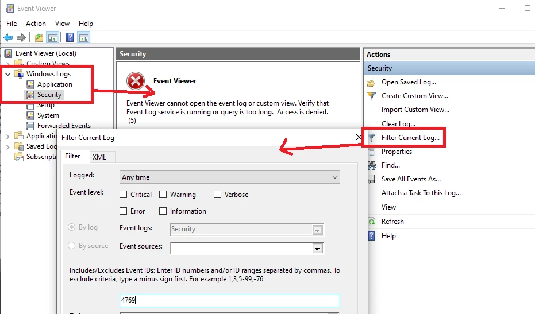Click the Back arrow toolbar icon
The image size is (535, 314).
coord(8,37)
